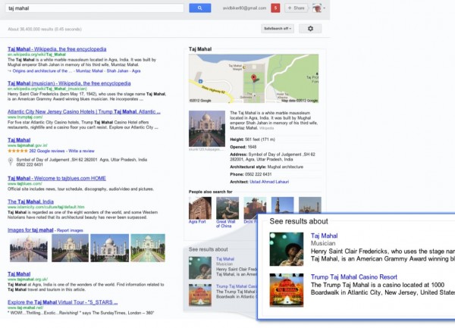Click the avidbiker80@gmail.com account text
The width and height of the screenshot is (455, 328).
244,8
